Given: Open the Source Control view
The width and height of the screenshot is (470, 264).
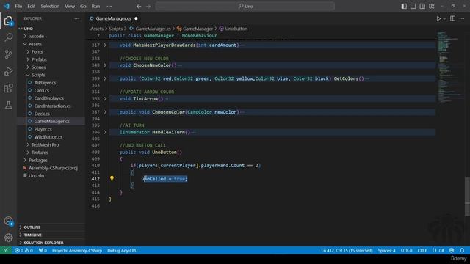Looking at the screenshot, I should click(8, 54).
